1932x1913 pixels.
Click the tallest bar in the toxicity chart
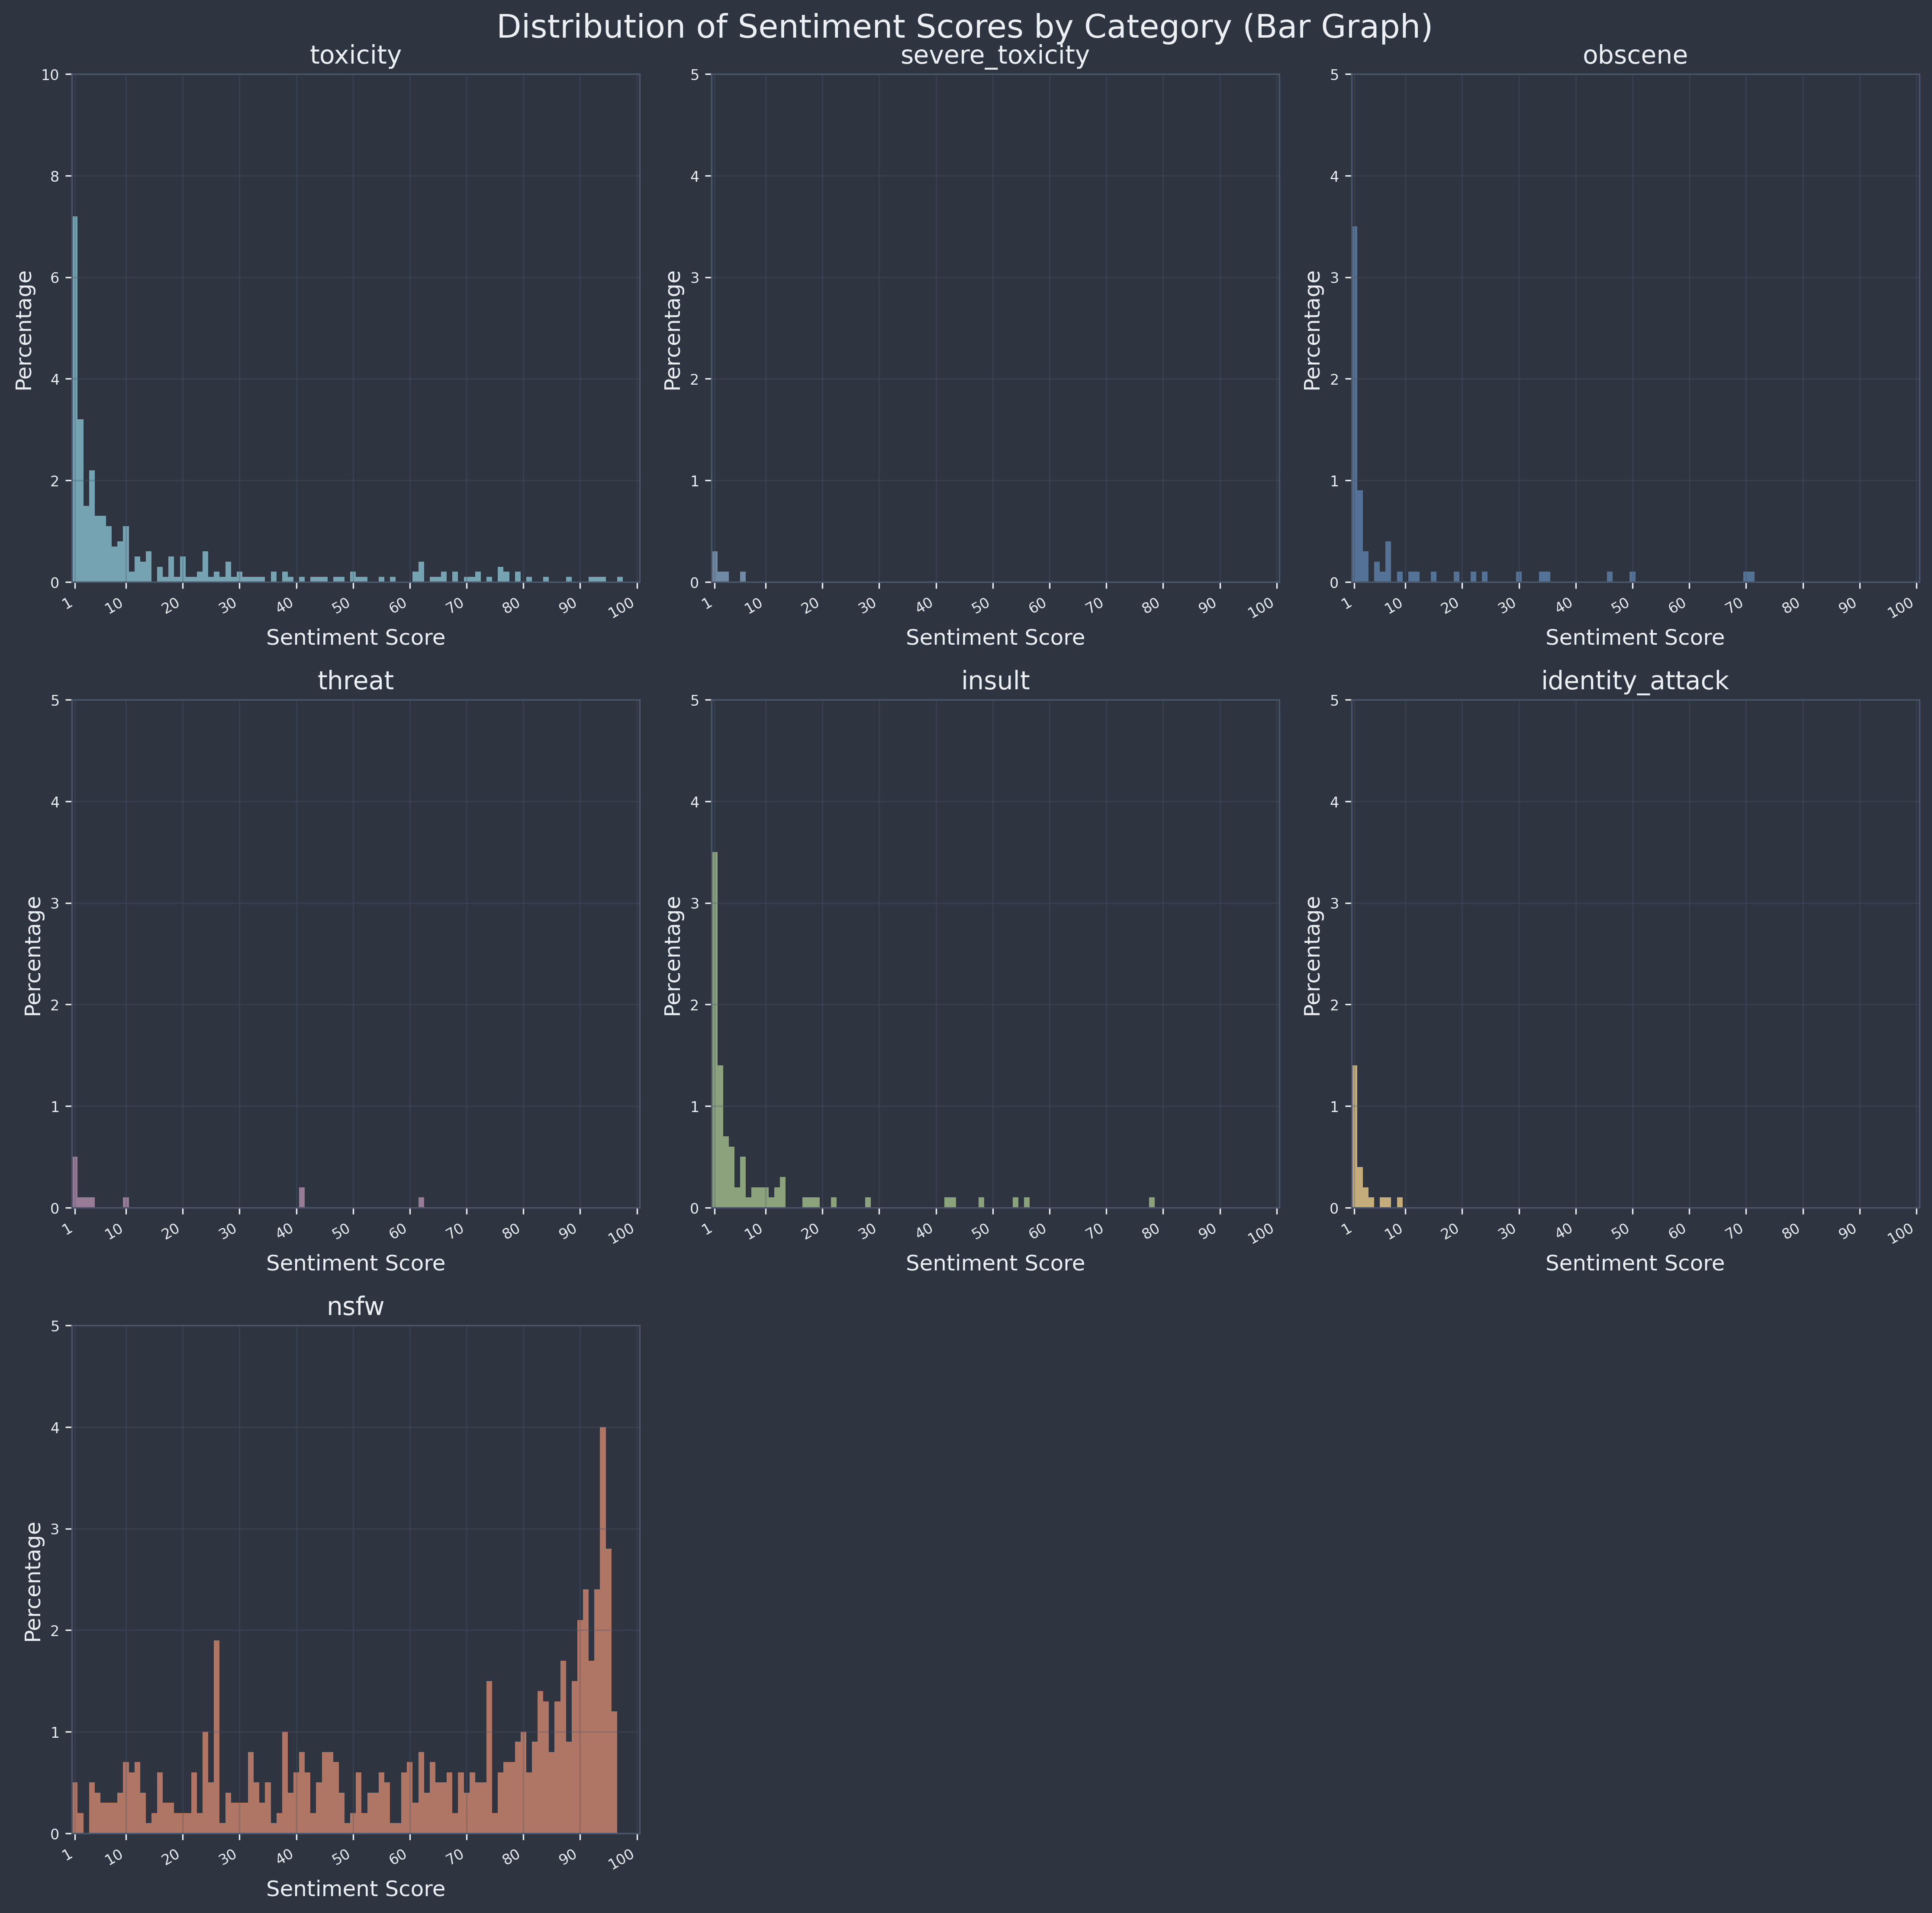pyautogui.click(x=75, y=399)
